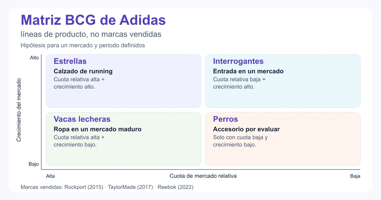Select the title 'Matriz BCG de Adidas'
381x200 pixels.
coord(93,20)
